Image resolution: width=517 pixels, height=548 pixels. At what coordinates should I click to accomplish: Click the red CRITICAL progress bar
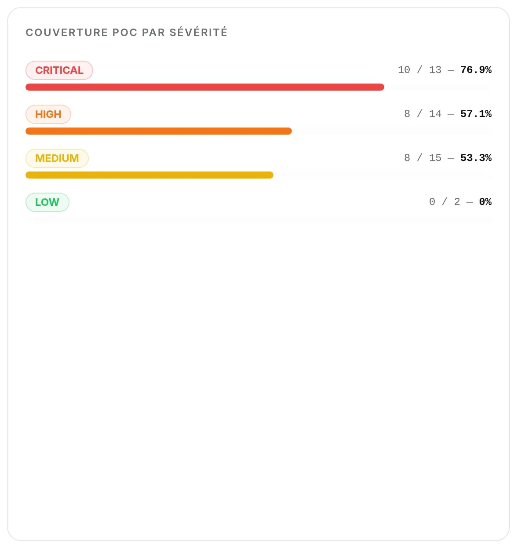pyautogui.click(x=205, y=87)
